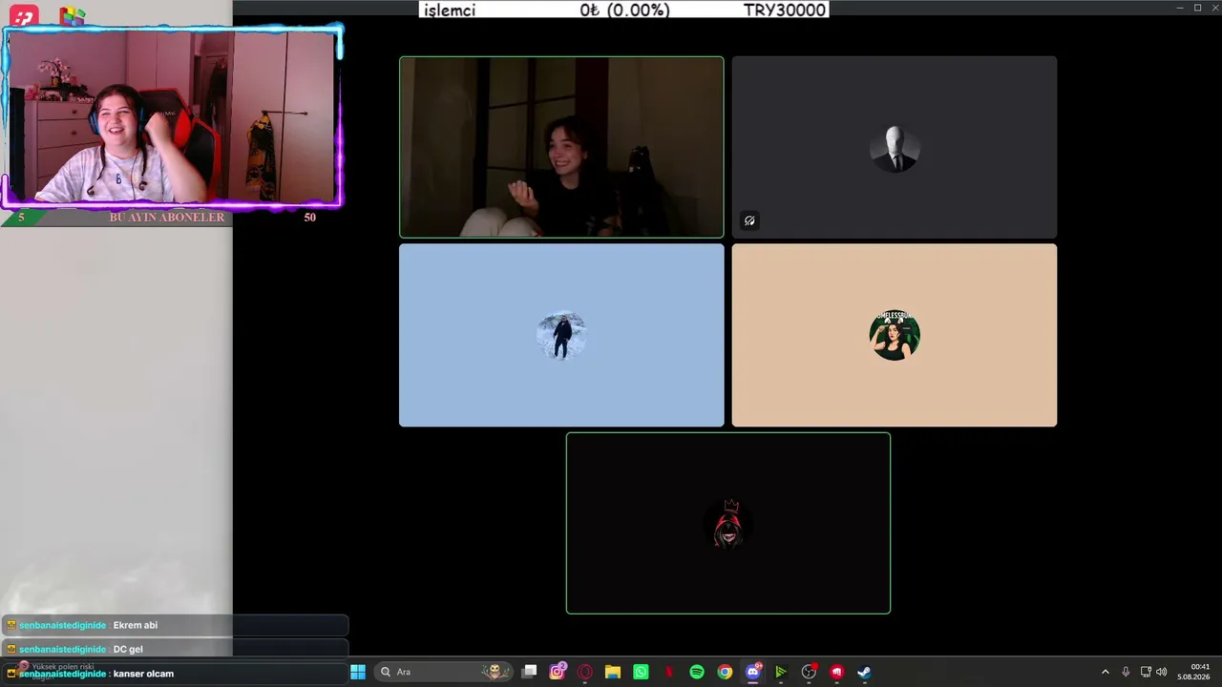Close the Discord call window
Image resolution: width=1222 pixels, height=687 pixels.
[x=1214, y=8]
